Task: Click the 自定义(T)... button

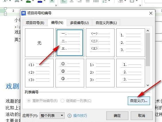Action: 139,101
